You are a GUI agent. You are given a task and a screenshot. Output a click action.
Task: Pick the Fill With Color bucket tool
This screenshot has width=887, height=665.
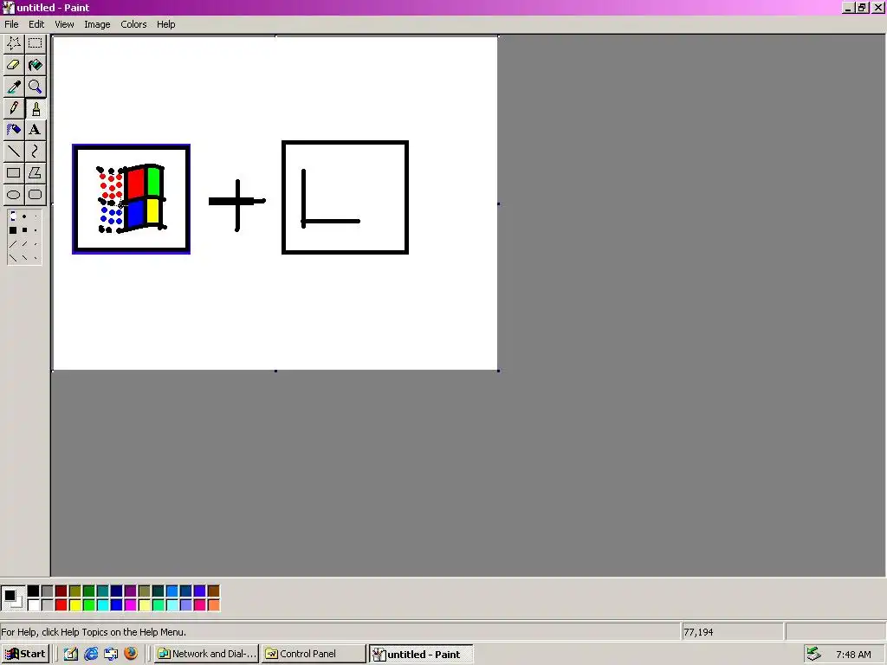point(35,65)
